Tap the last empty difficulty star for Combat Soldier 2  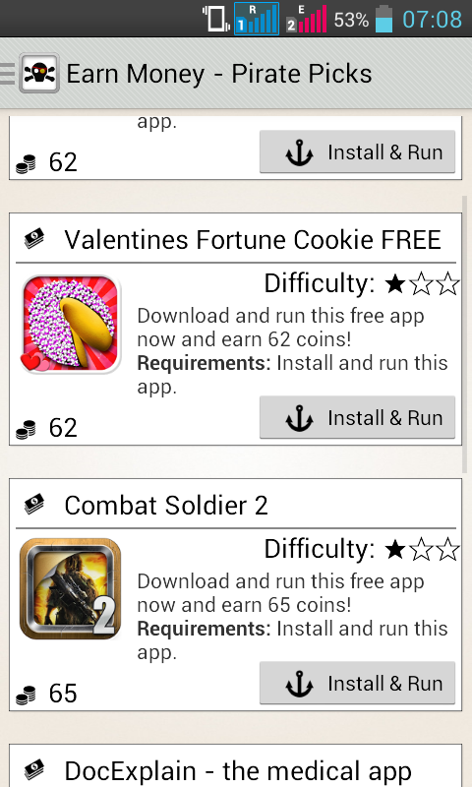tap(448, 550)
